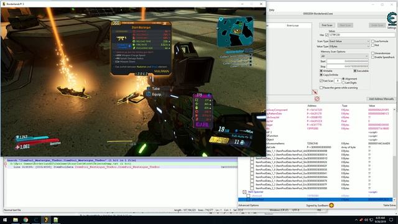Enable the Unrandomizer checkbox
The height and width of the screenshot is (224, 398).
(x=373, y=54)
